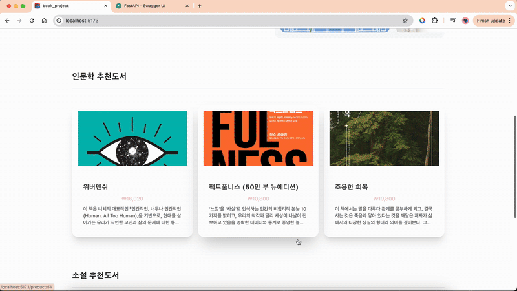Click the ₩10,800 price

[258, 199]
